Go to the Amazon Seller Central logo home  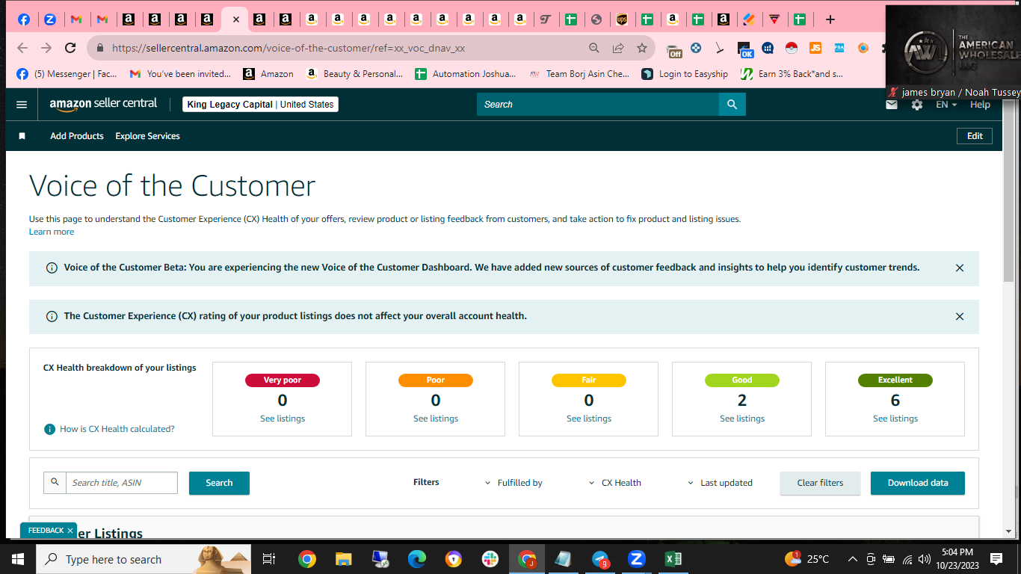point(103,104)
